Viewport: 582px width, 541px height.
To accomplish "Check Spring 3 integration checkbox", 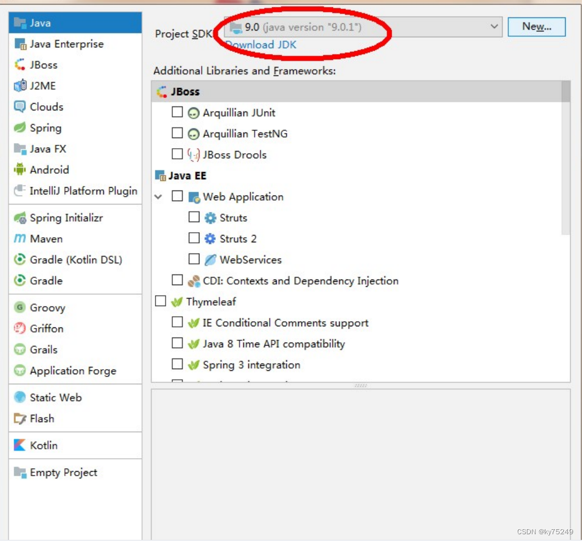I will [x=177, y=363].
